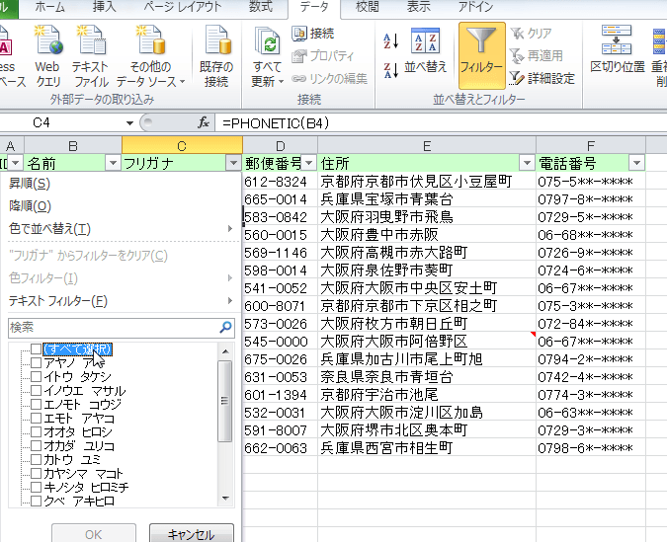667x542 pixels.
Task: Select column D header
Action: (281, 146)
